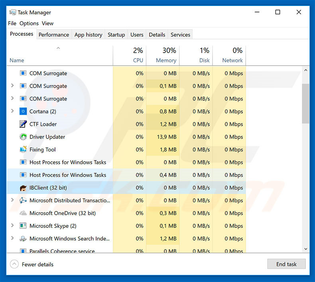Click the Cortana process icon
The image size is (315, 282).
tap(23, 111)
